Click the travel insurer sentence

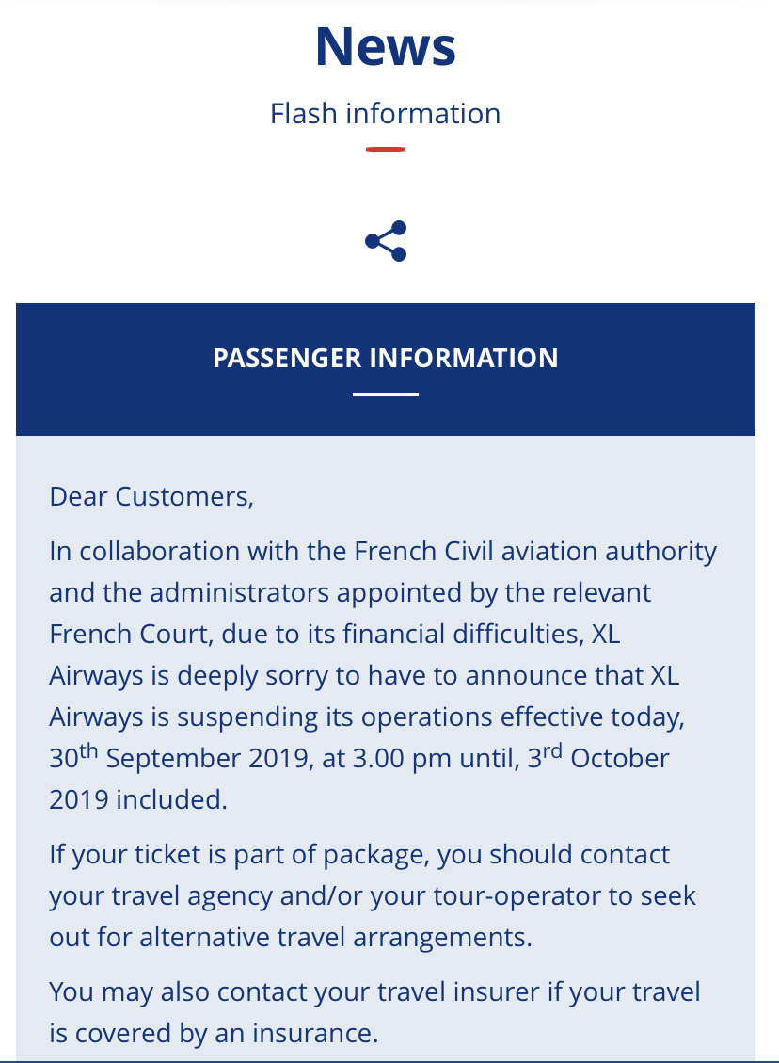pos(374,992)
